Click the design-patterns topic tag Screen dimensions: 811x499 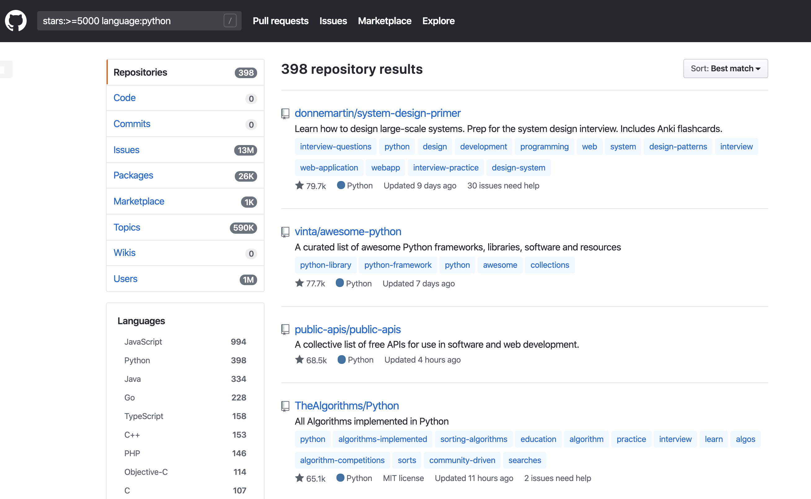pyautogui.click(x=678, y=147)
